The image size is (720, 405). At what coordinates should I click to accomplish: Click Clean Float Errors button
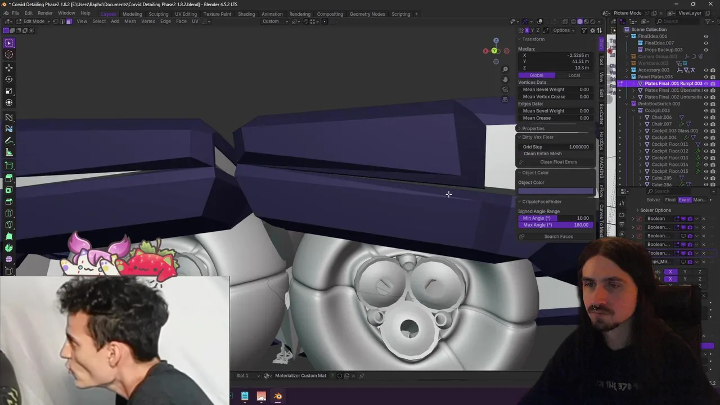555,162
